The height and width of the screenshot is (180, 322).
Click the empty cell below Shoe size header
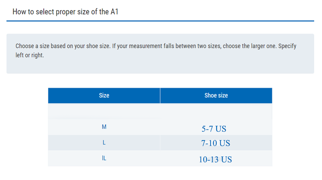click(216, 111)
